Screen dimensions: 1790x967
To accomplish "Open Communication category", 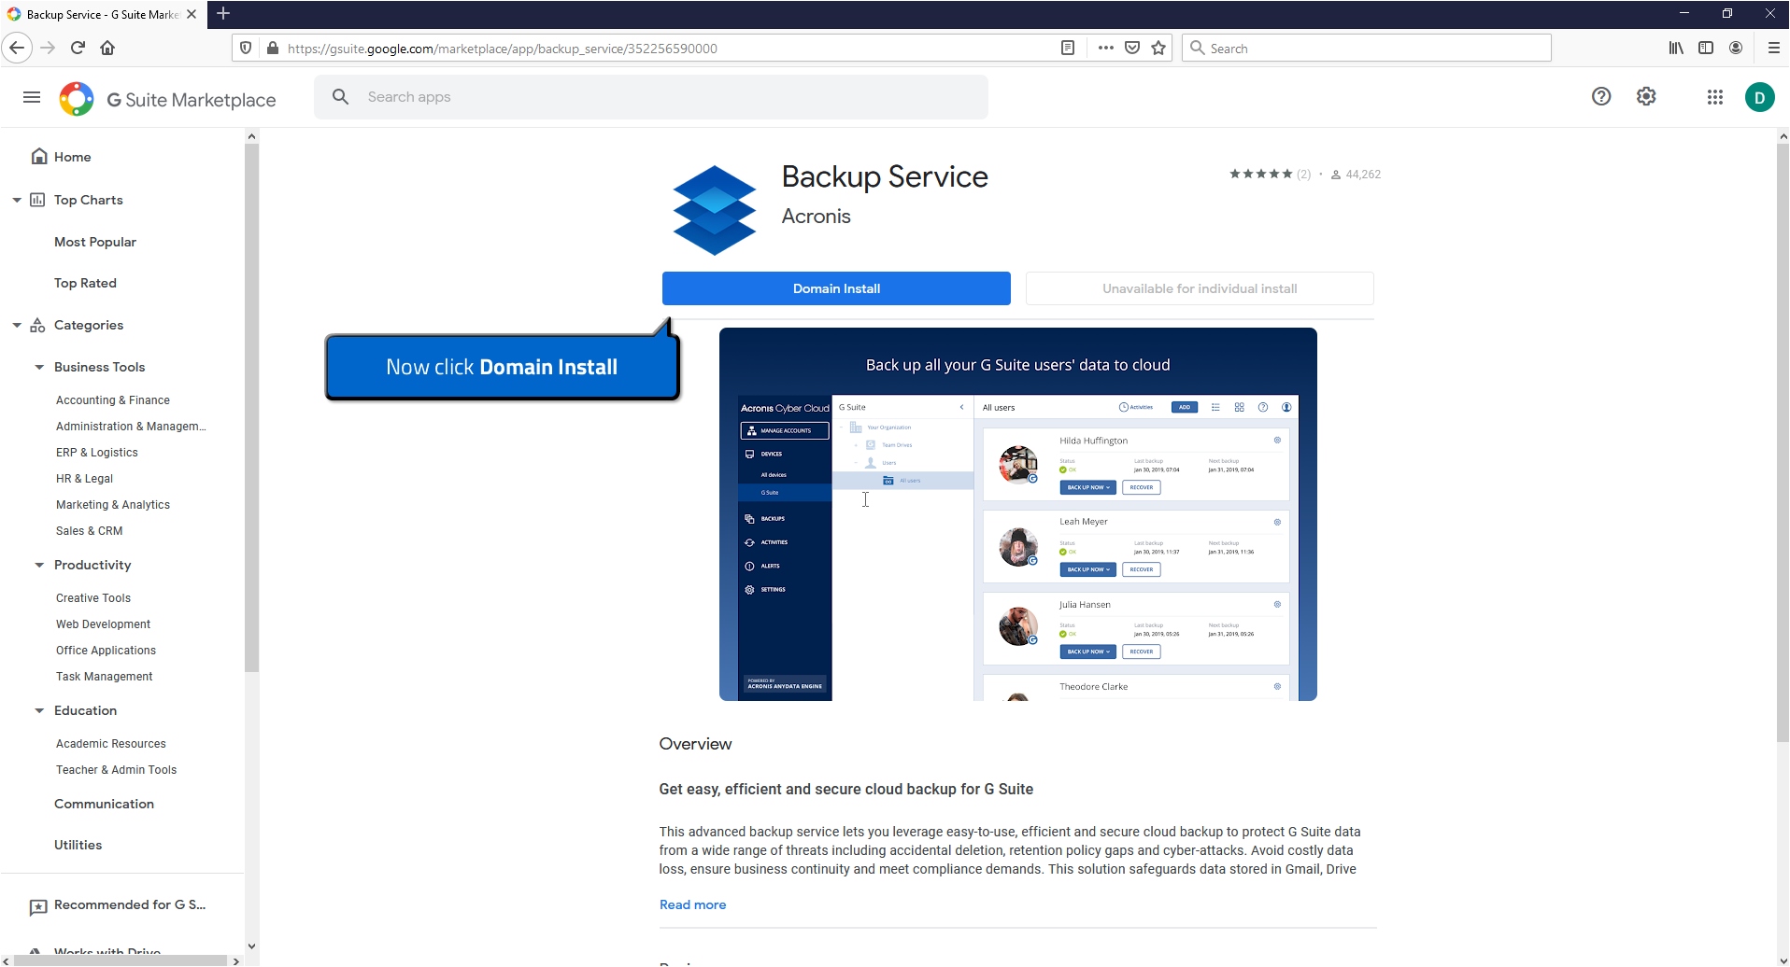I will (x=104, y=804).
